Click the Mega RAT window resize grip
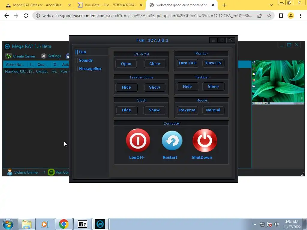The height and width of the screenshot is (230, 307). pyautogui.click(x=303, y=174)
